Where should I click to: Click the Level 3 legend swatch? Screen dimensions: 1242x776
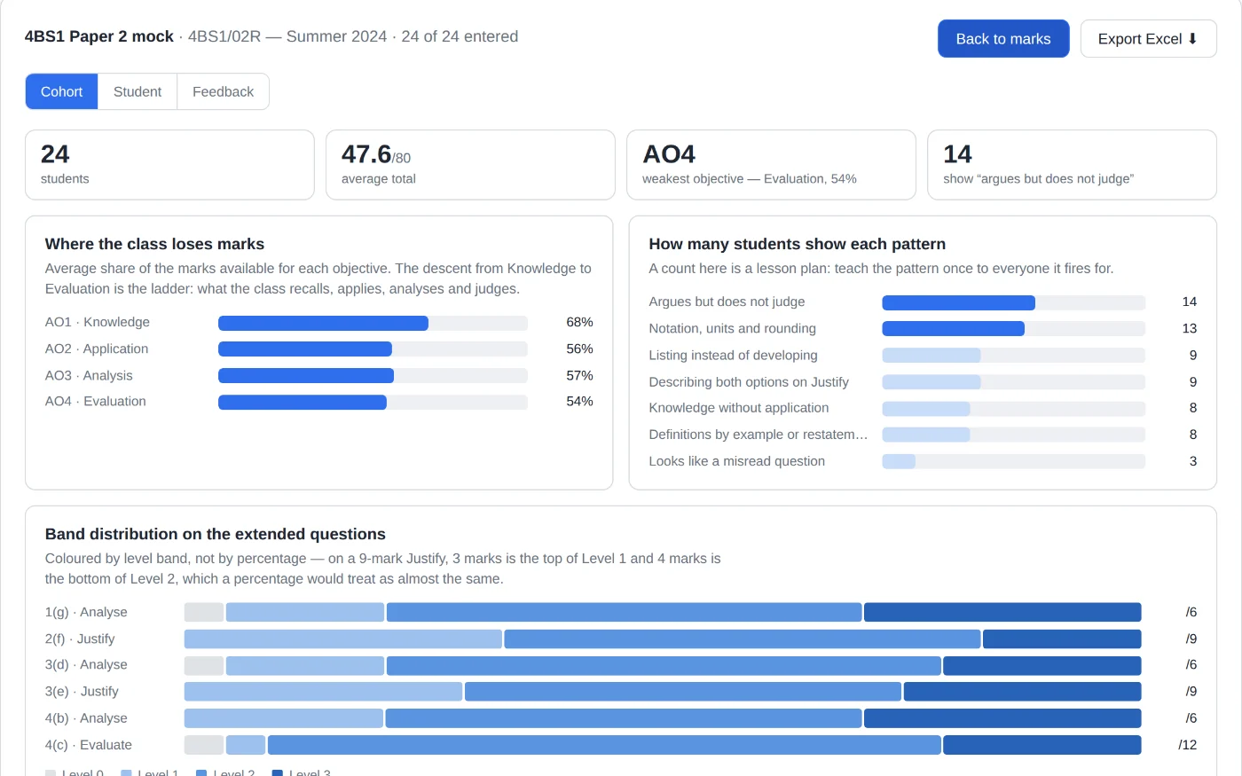click(278, 773)
